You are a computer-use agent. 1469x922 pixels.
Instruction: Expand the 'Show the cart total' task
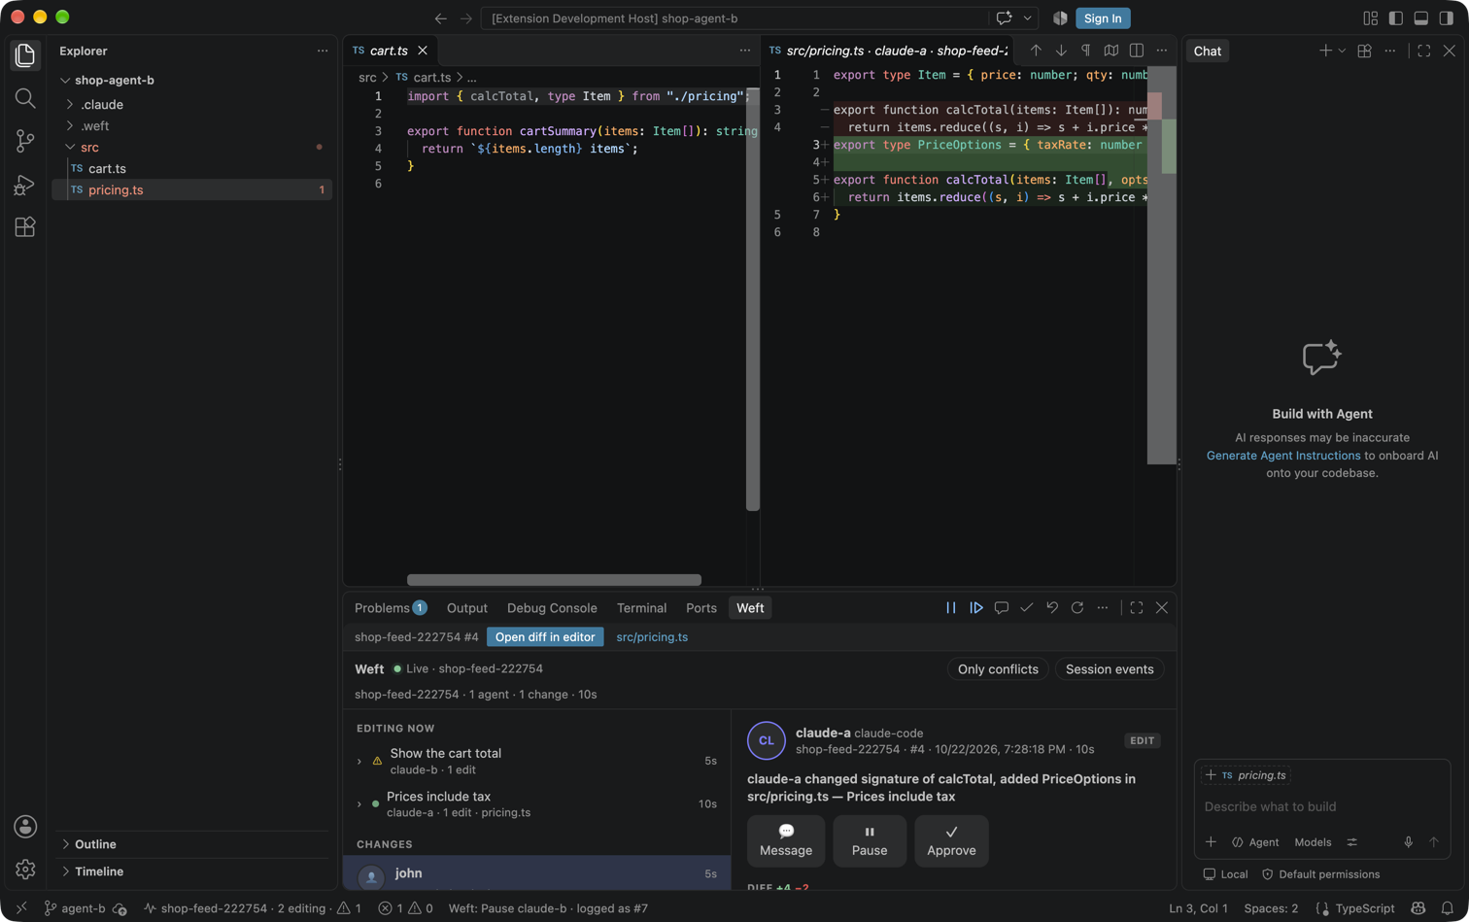pos(359,762)
